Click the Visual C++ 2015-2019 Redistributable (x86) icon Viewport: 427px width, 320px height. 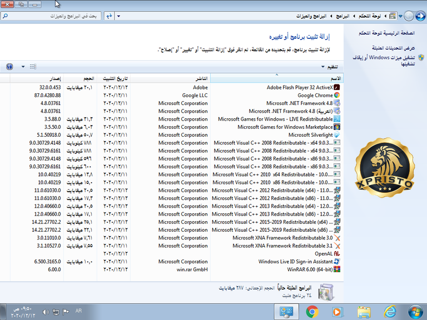click(337, 230)
